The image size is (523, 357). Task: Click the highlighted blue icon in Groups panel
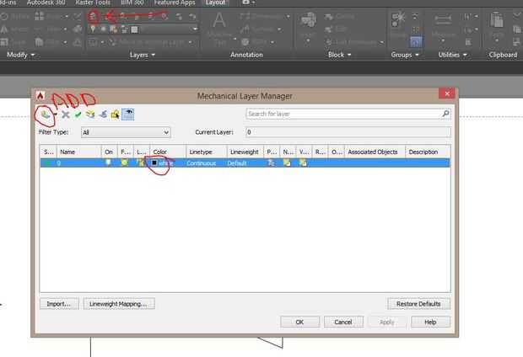[416, 42]
